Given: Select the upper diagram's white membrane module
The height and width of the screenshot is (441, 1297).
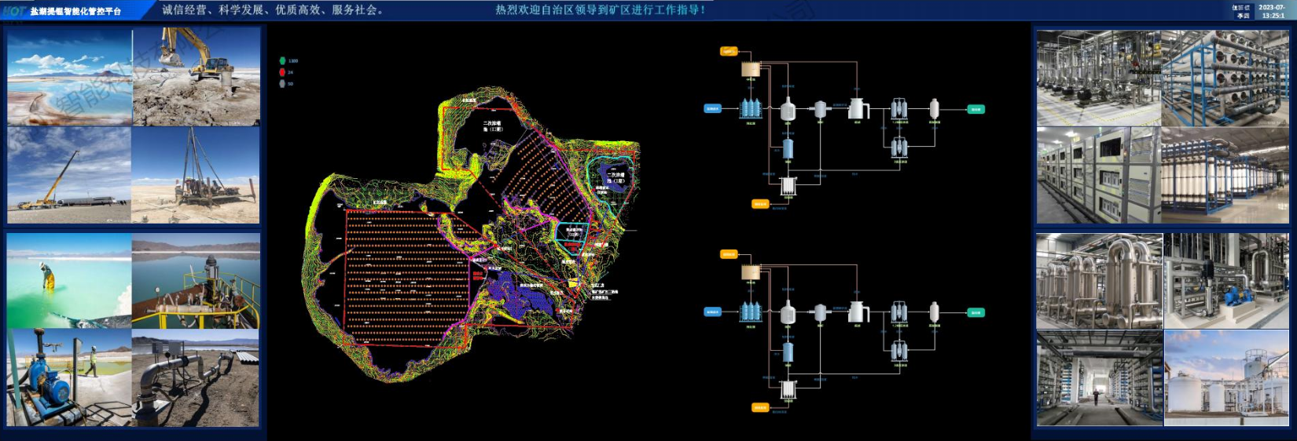Looking at the screenshot, I should (x=788, y=186).
